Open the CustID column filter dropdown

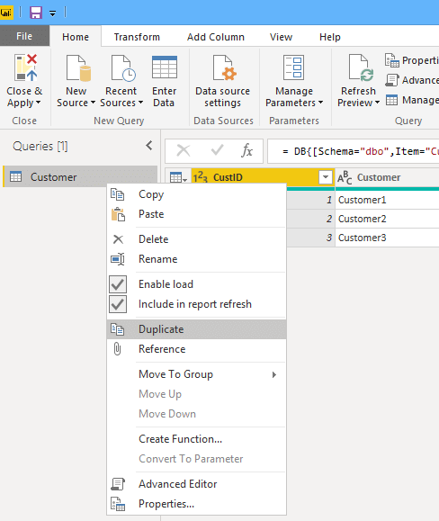(x=326, y=177)
